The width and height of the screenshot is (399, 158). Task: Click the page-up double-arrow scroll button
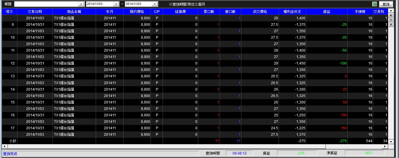pos(391,15)
